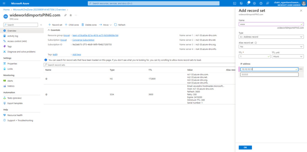The width and height of the screenshot is (307, 152).
Task: Click move link next to Resource group
Action: 67,35
